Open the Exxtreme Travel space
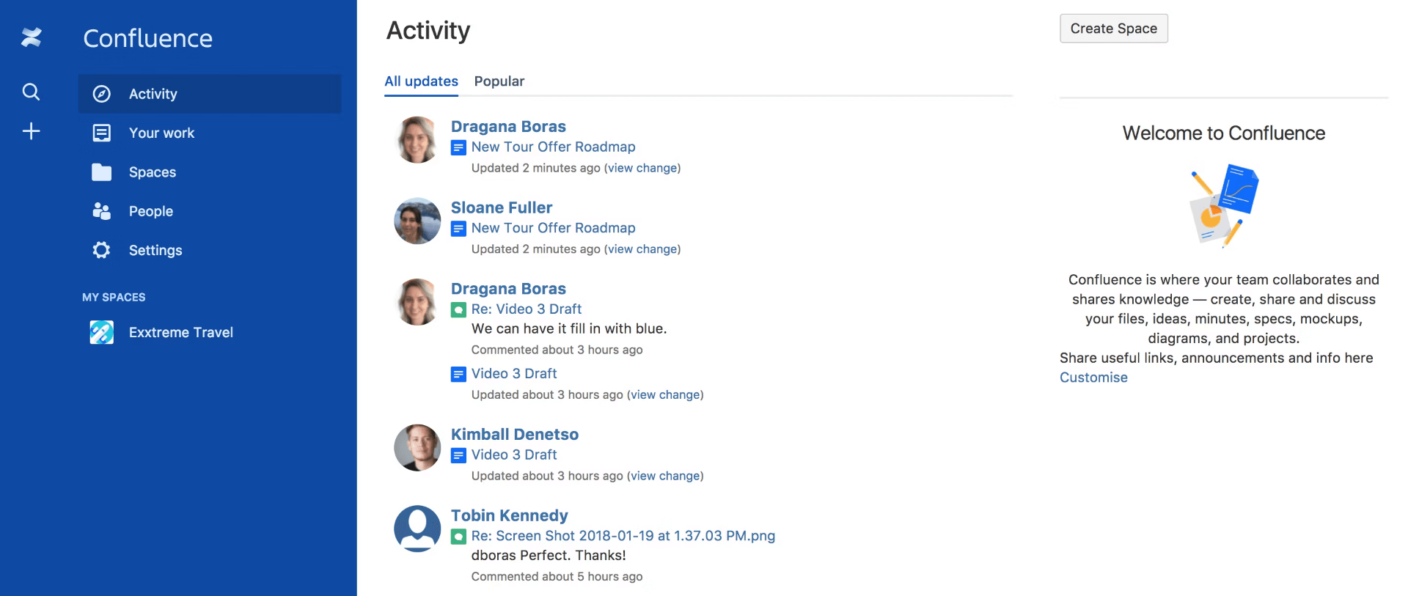The height and width of the screenshot is (596, 1408). click(x=210, y=332)
